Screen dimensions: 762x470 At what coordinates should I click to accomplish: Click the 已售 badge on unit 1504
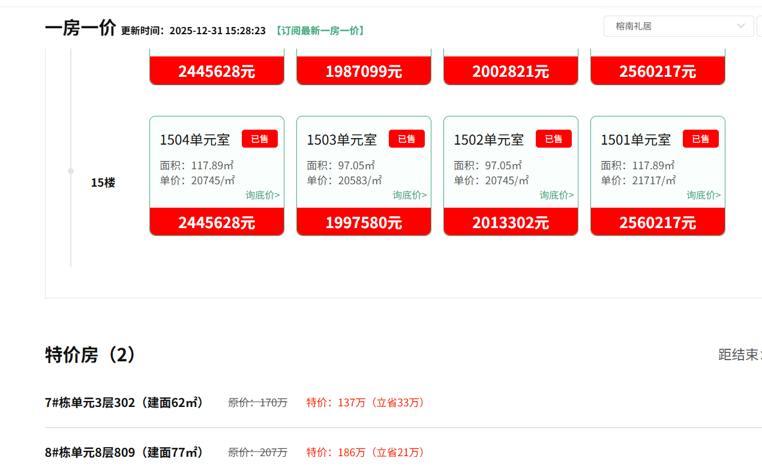(x=259, y=139)
